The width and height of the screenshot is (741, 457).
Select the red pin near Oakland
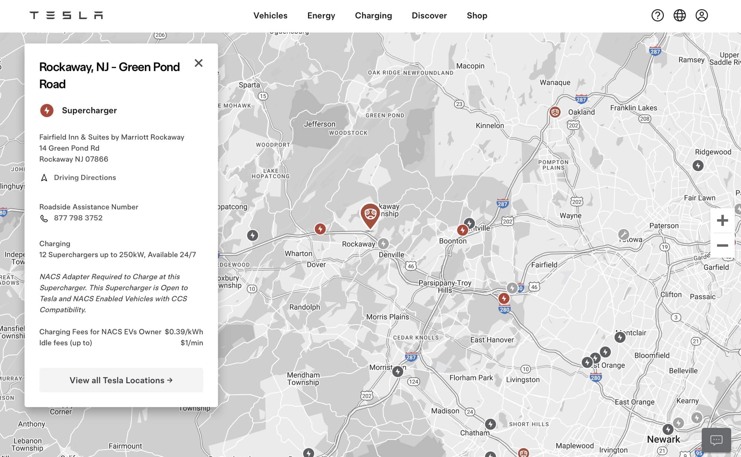555,112
